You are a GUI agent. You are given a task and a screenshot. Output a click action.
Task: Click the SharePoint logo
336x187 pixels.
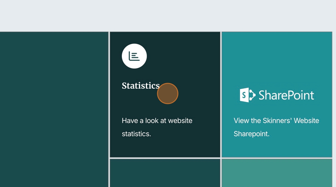pos(277,95)
